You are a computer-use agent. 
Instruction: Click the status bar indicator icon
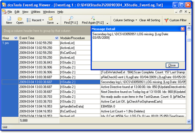click(5, 127)
